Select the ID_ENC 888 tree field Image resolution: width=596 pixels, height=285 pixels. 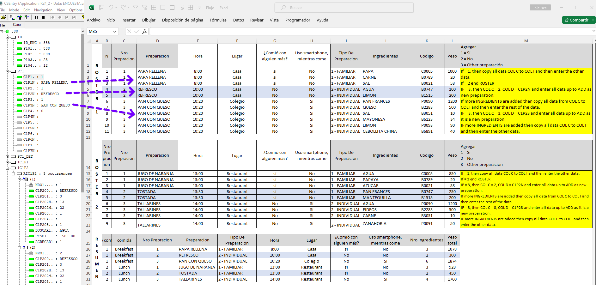coord(36,43)
